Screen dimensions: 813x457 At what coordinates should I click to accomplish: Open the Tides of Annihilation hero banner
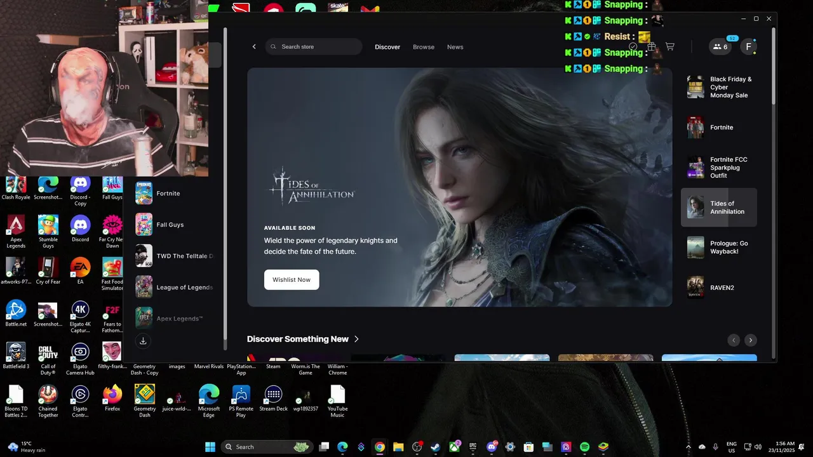coord(459,187)
